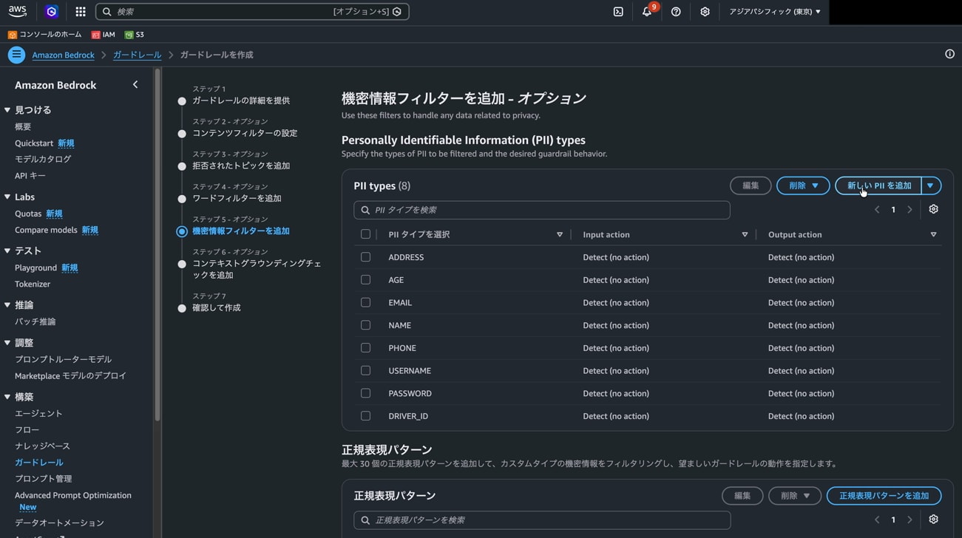This screenshot has width=962, height=538.
Task: Go to step 4 ワードフィルターを追加
Action: [237, 198]
